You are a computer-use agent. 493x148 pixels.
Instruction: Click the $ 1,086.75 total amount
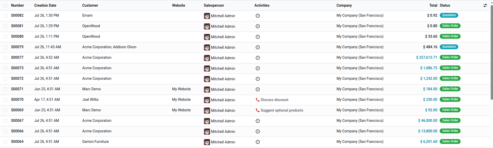click(x=429, y=68)
